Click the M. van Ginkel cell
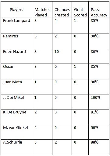Viewport: 110px width, 156px height. coord(16,132)
